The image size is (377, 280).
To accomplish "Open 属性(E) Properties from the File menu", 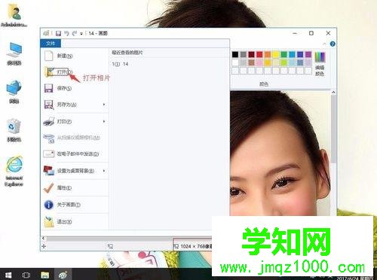I will pos(75,187).
